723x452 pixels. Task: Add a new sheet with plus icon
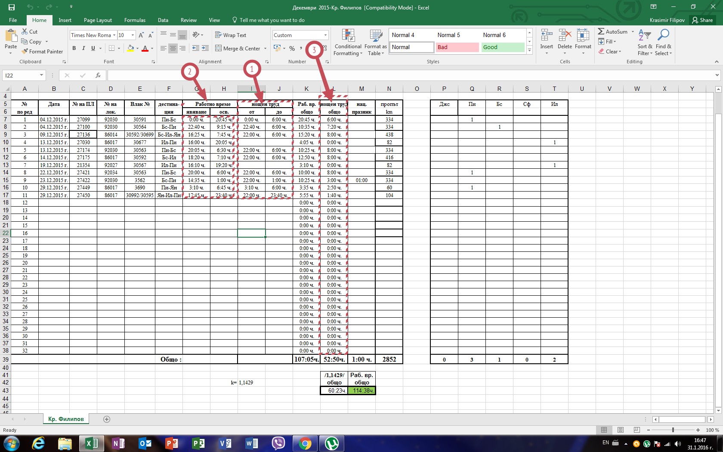107,419
